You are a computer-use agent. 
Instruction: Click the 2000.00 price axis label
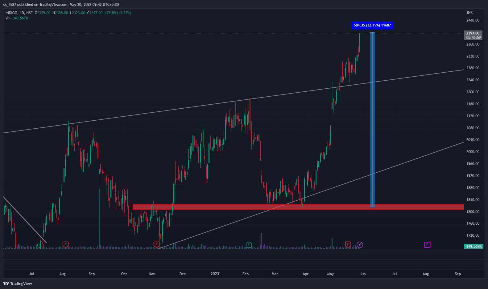coord(473,152)
